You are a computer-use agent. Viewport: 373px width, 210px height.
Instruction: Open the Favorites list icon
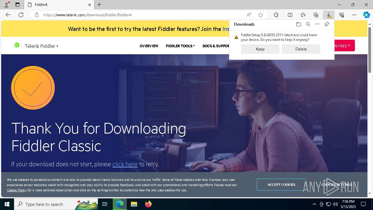click(303, 15)
